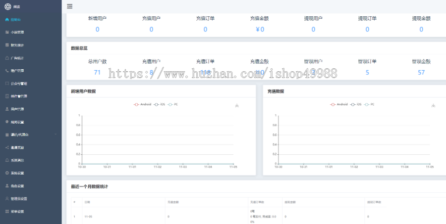Click the 提现金额 value 57 in 数据总览
446x224 pixels.
click(x=421, y=72)
